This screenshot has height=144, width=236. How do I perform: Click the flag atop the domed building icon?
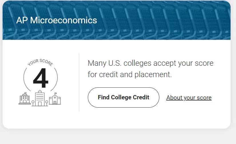pyautogui.click(x=25, y=93)
